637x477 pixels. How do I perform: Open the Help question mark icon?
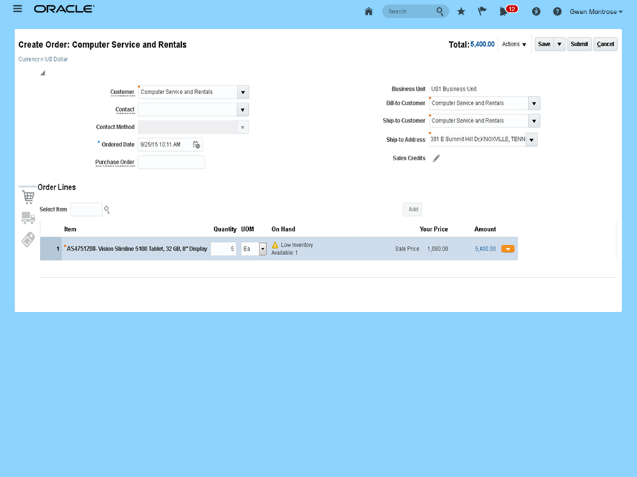tap(557, 12)
